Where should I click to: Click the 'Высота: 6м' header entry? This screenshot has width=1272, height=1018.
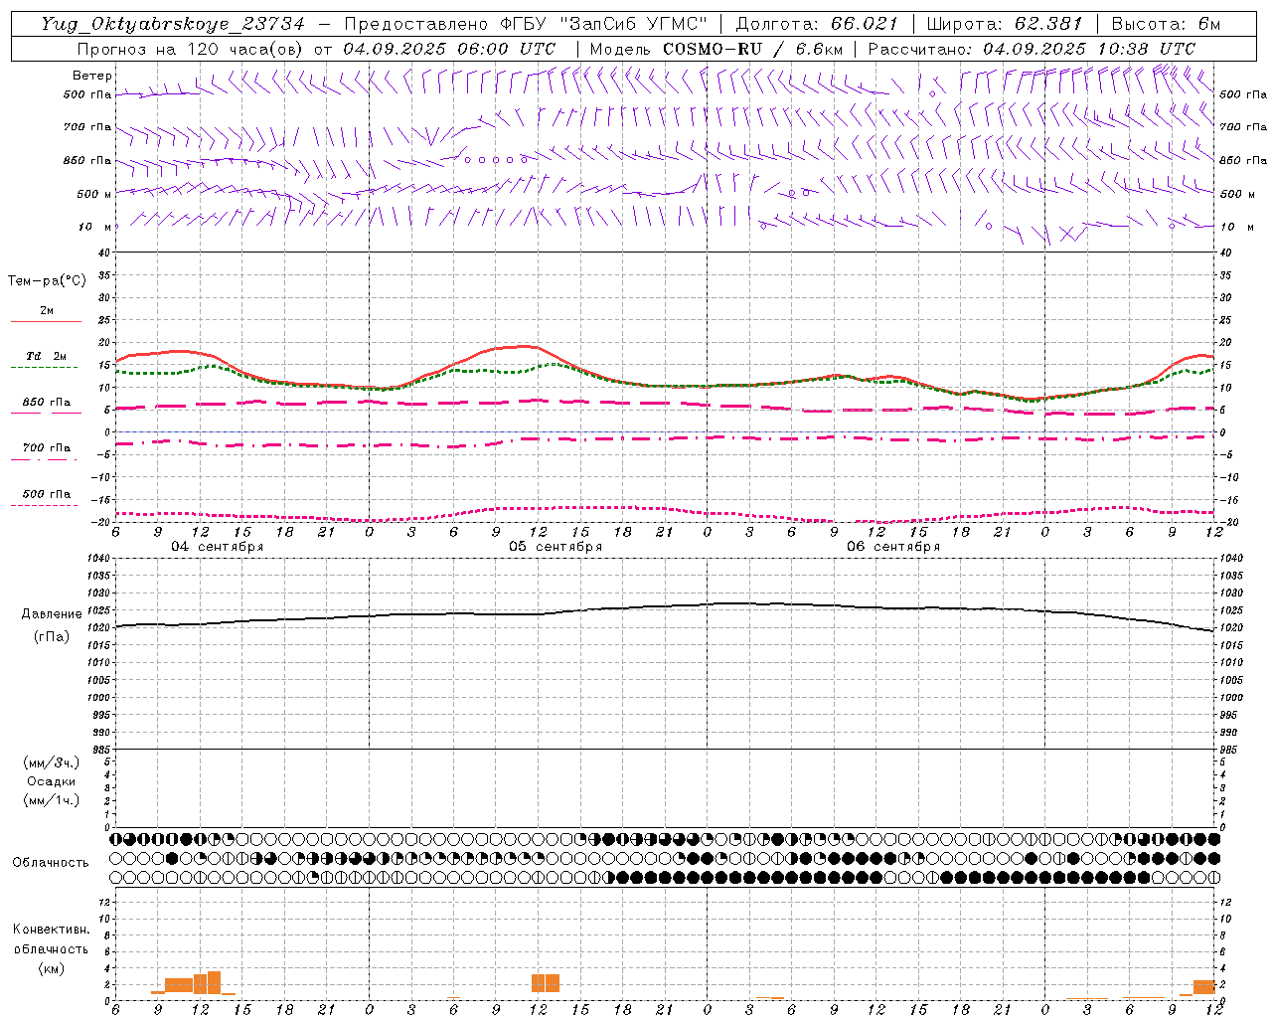[1166, 25]
